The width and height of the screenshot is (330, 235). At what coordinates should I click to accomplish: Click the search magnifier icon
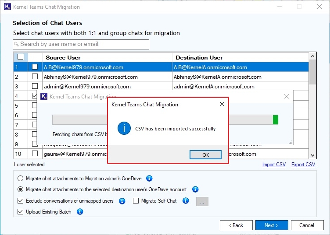[16, 44]
